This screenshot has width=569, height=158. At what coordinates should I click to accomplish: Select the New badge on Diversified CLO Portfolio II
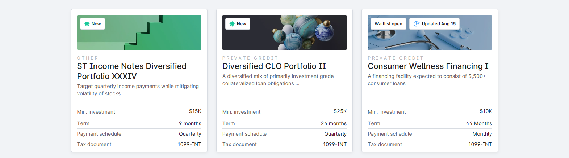coord(238,24)
